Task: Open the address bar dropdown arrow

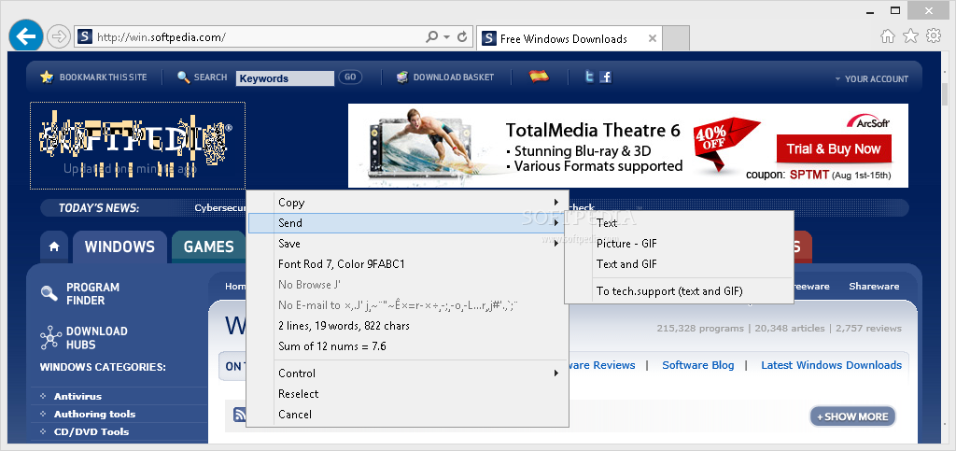Action: (x=447, y=37)
